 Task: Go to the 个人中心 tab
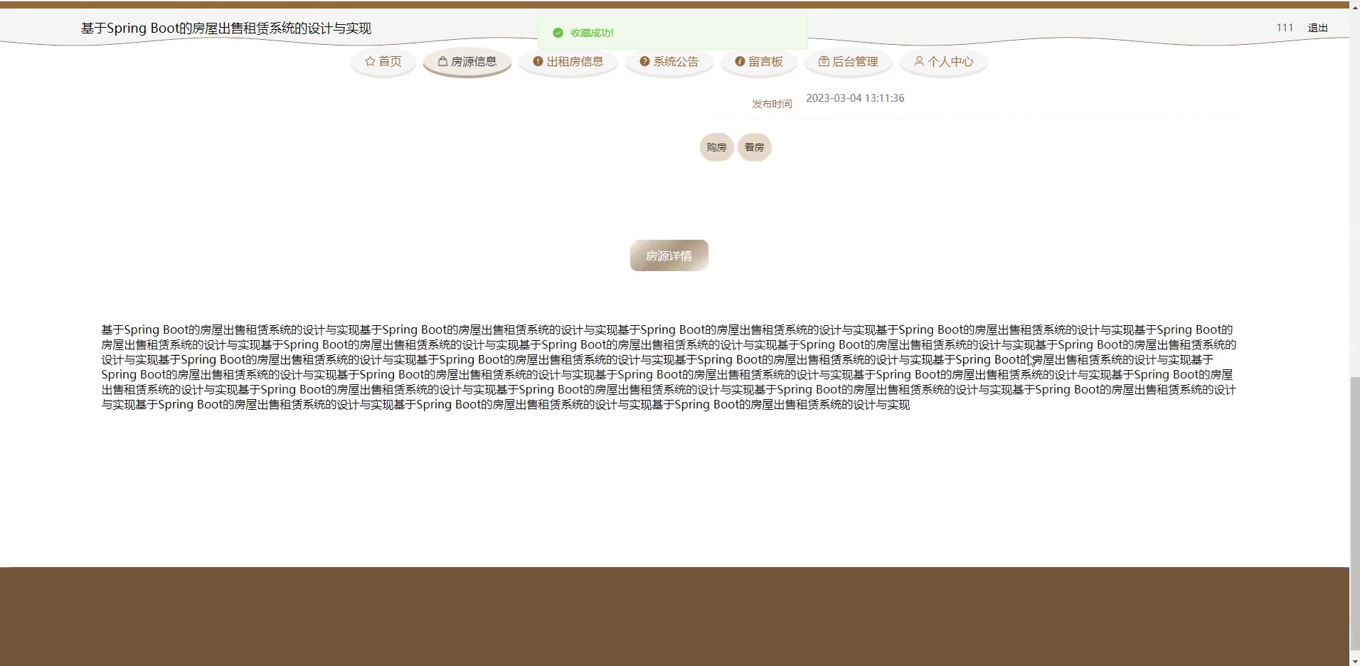click(943, 62)
